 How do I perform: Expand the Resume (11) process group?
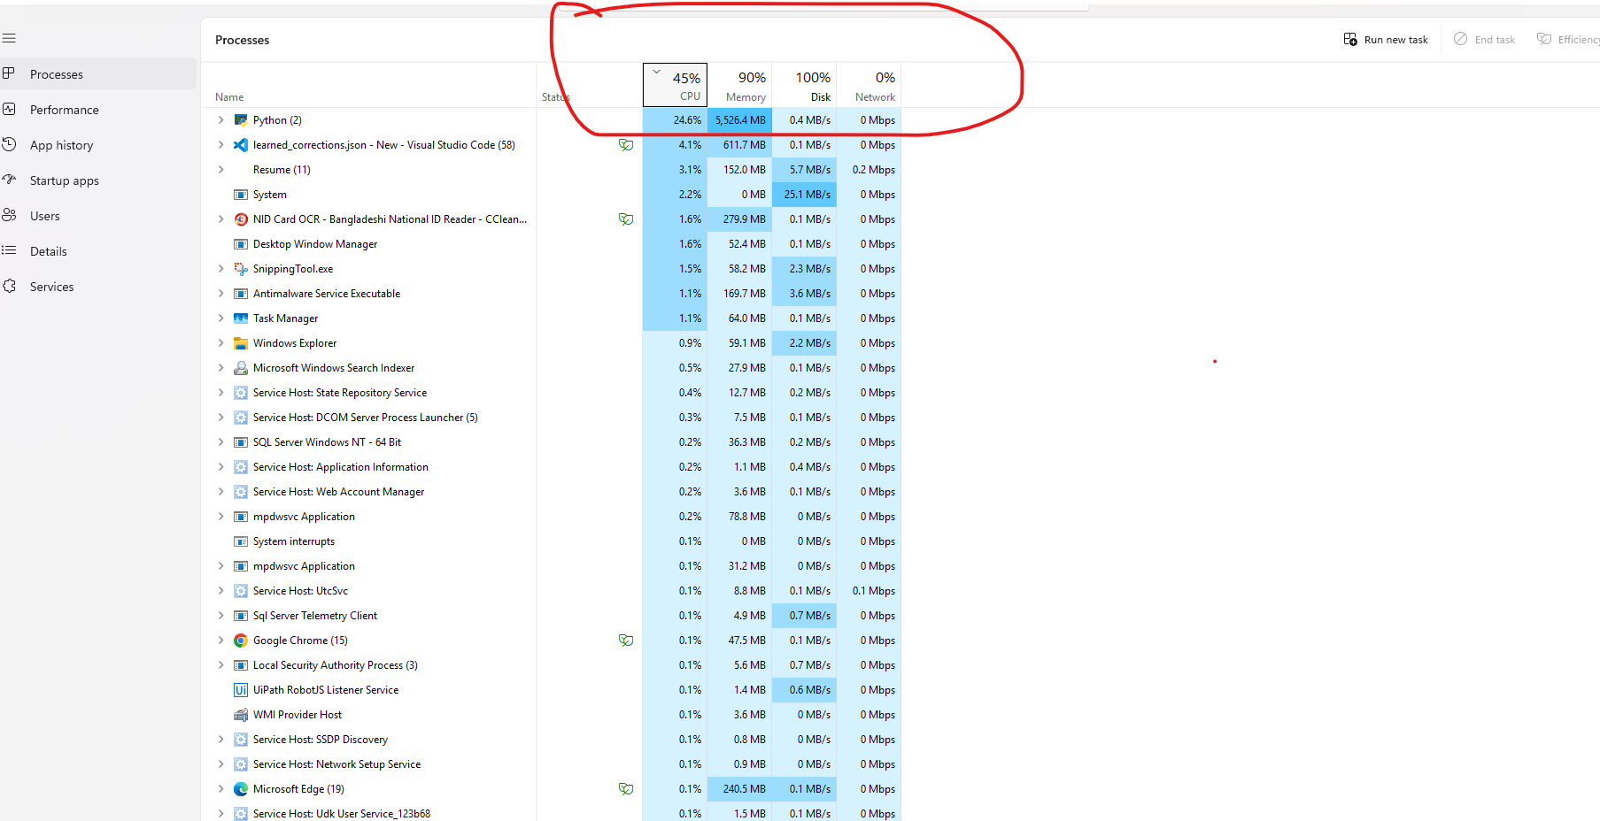click(x=221, y=170)
